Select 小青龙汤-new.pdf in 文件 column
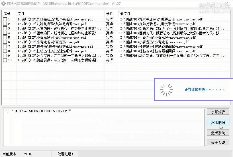This screenshot has height=157, width=233. 49,42
